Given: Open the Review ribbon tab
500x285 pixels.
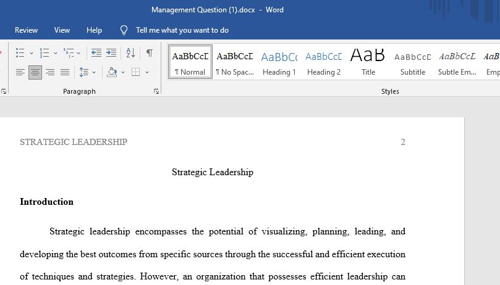Looking at the screenshot, I should click(x=26, y=30).
